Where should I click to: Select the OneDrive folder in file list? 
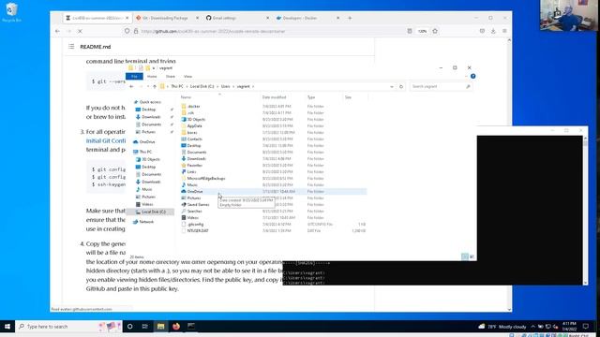coord(195,191)
